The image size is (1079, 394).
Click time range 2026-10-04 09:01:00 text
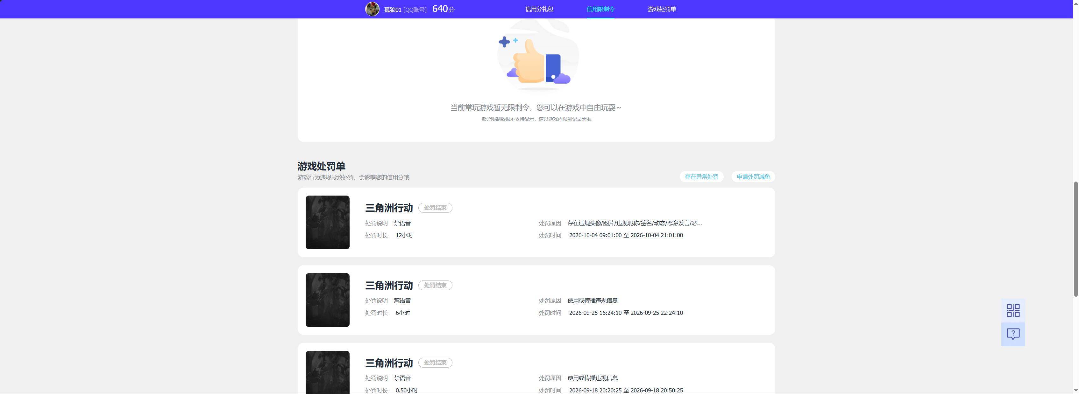pos(626,235)
